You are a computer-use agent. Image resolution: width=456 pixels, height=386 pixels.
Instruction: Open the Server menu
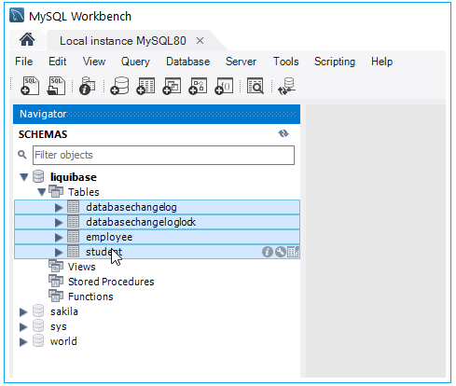[241, 62]
